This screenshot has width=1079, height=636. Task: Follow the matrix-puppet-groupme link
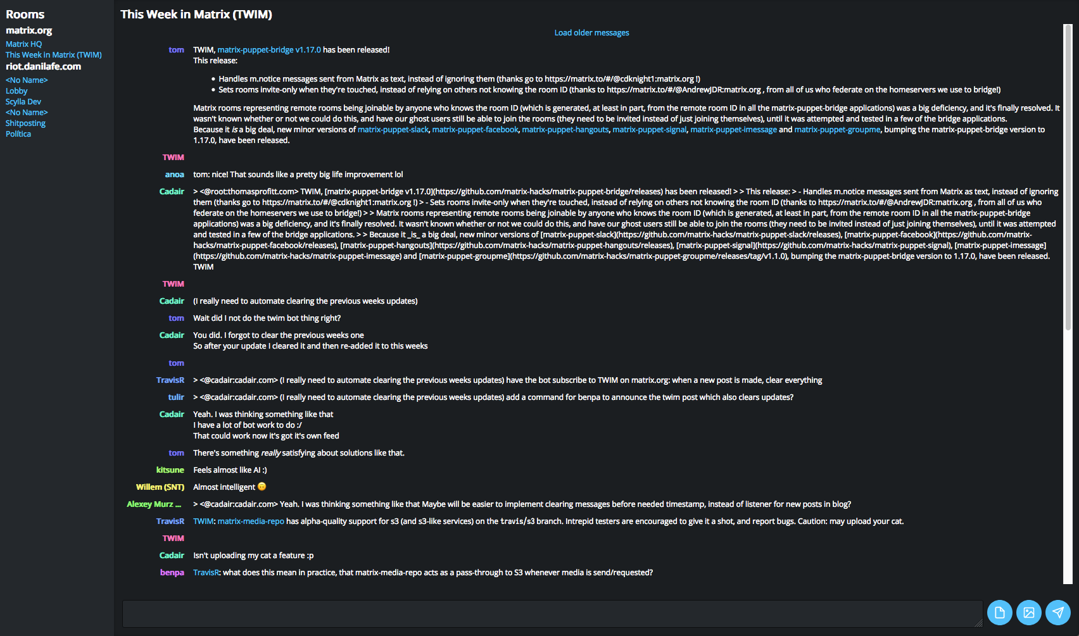click(837, 130)
